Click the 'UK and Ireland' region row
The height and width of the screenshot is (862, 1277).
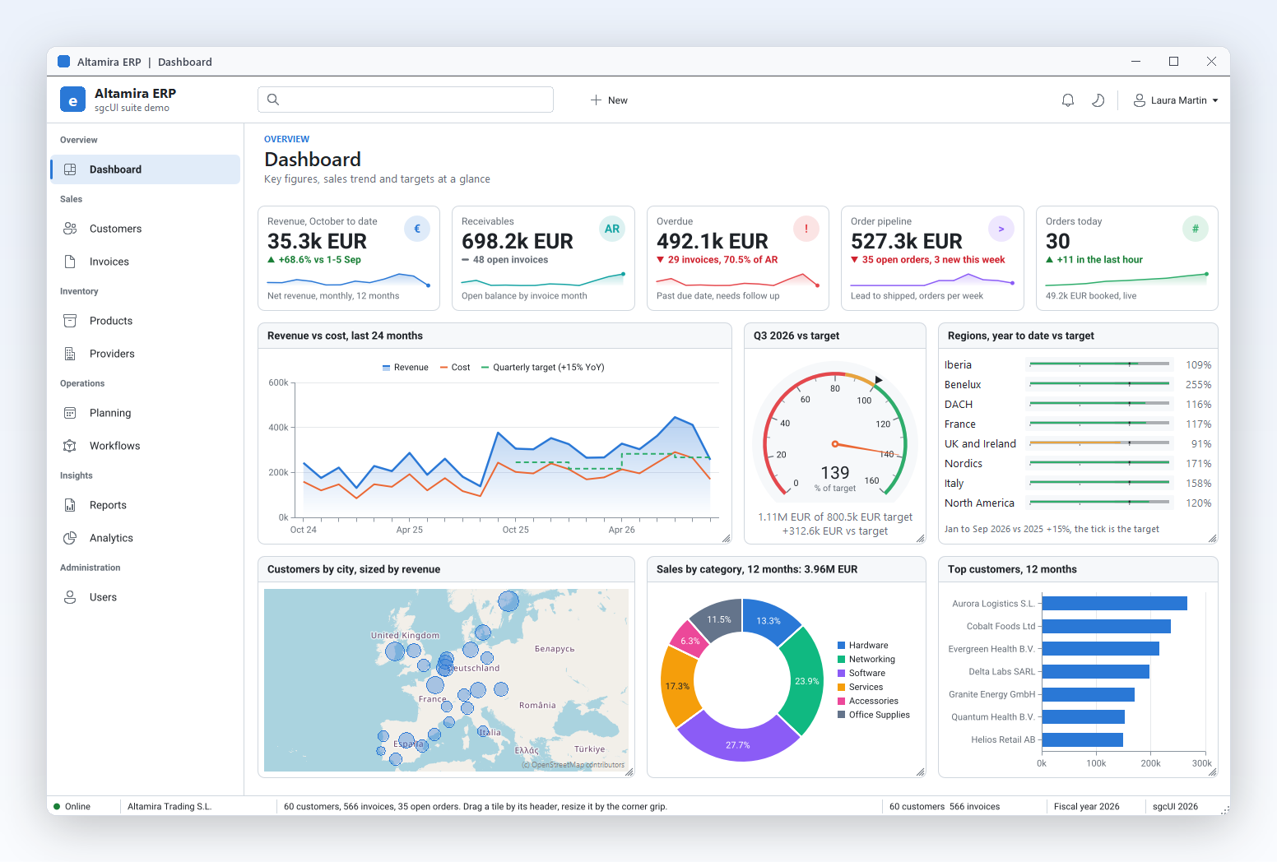click(x=1078, y=444)
